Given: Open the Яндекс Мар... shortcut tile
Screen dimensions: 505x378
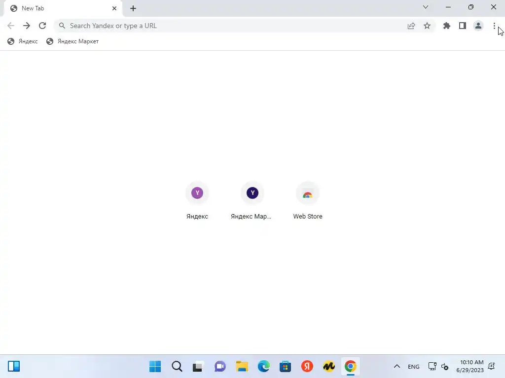Looking at the screenshot, I should pyautogui.click(x=252, y=201).
